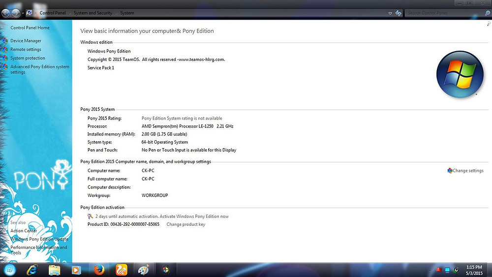The width and height of the screenshot is (492, 277).
Task: Open the Start menu orb
Action: 9,270
